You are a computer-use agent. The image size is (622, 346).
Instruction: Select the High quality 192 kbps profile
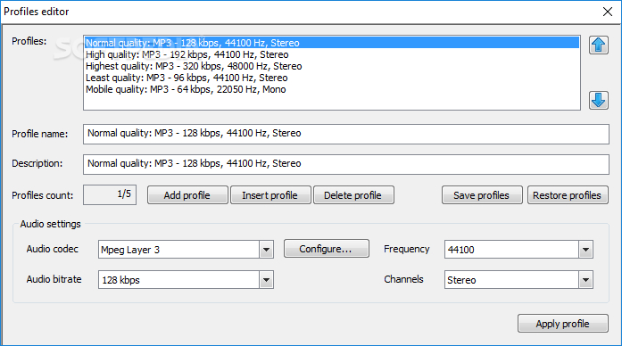tap(332, 54)
